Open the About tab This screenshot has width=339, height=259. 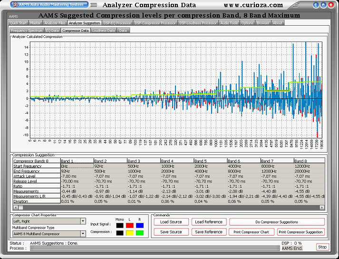pos(277,23)
